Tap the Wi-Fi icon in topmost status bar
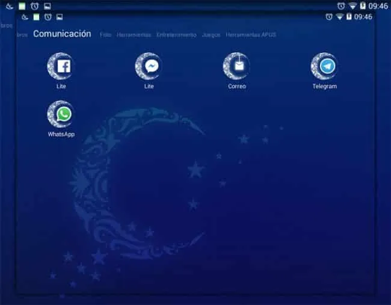 coord(352,5)
